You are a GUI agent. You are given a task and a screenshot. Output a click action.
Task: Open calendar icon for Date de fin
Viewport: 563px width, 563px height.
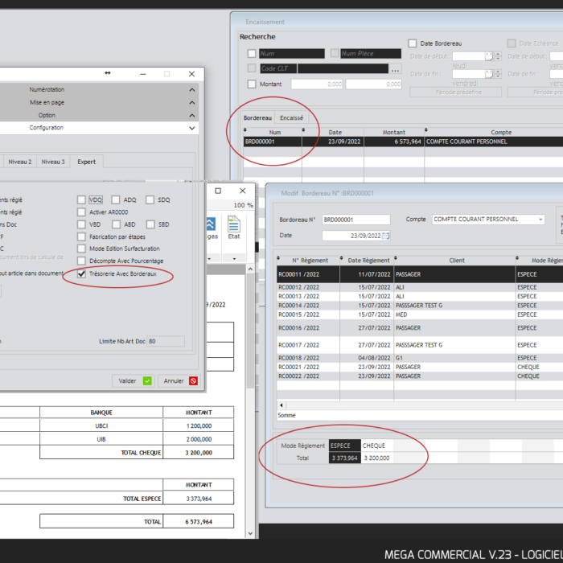[489, 74]
